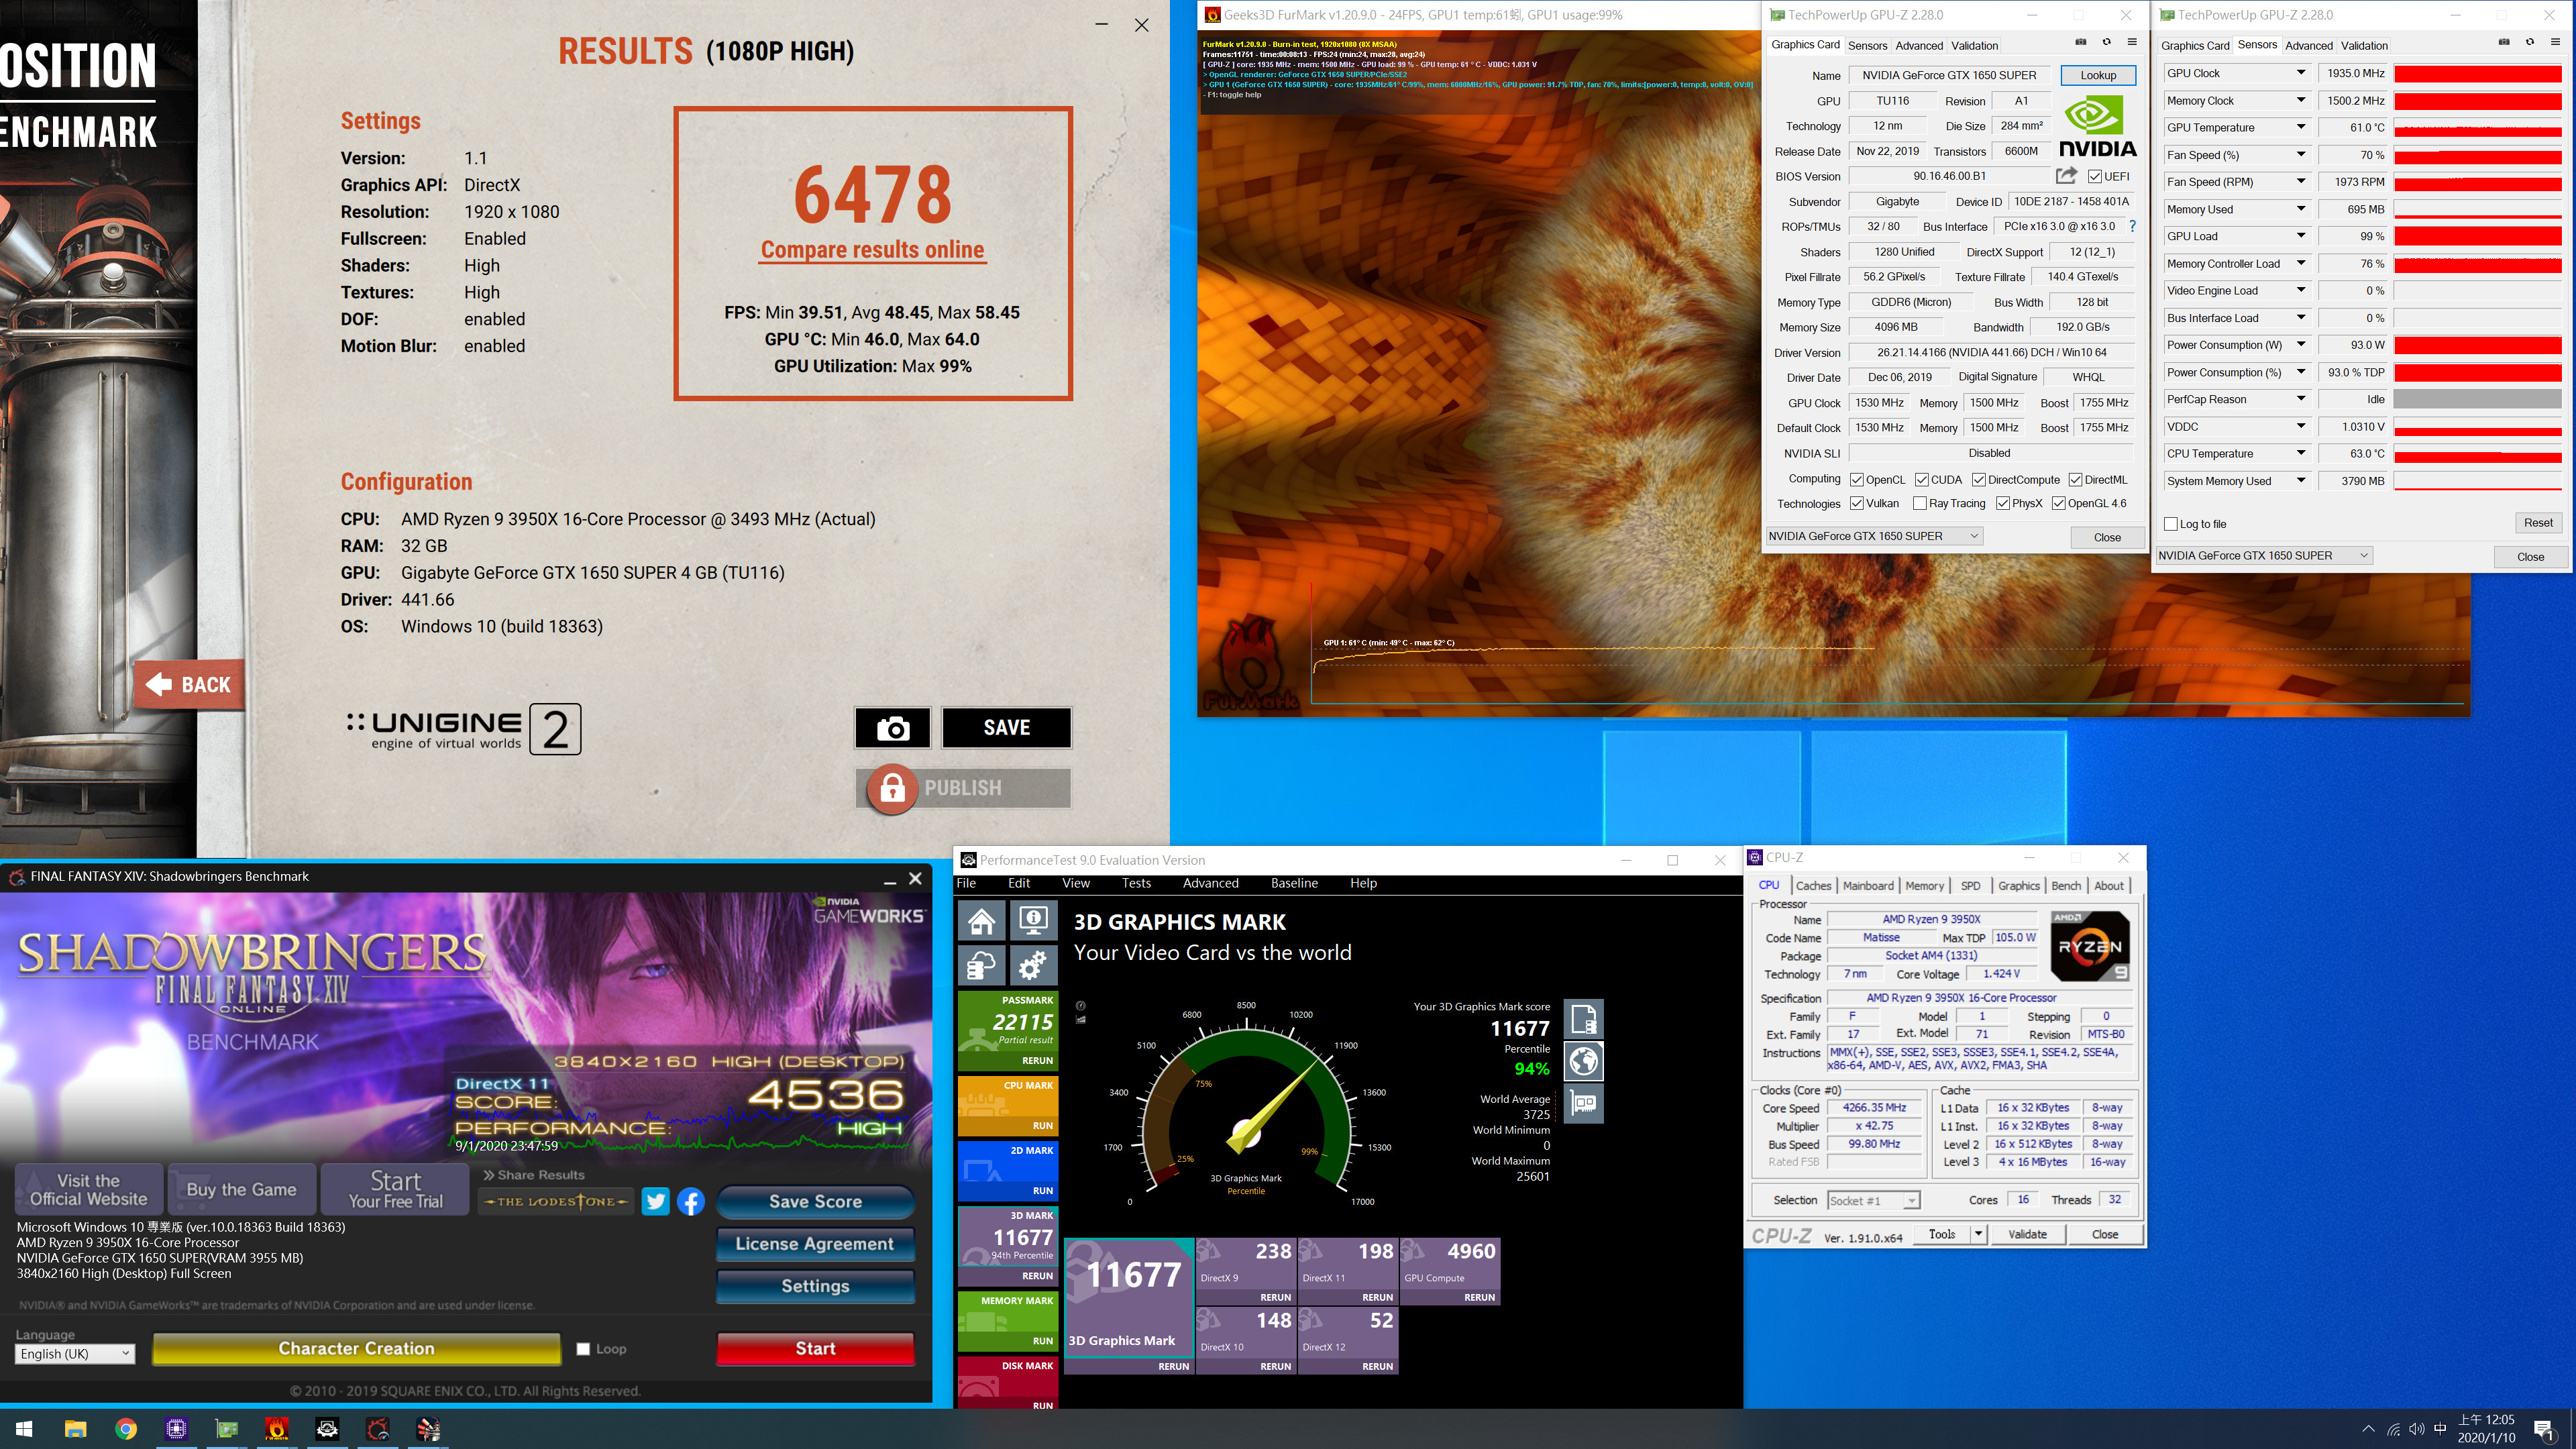Click Windows Start button on taskbar

[x=24, y=1429]
